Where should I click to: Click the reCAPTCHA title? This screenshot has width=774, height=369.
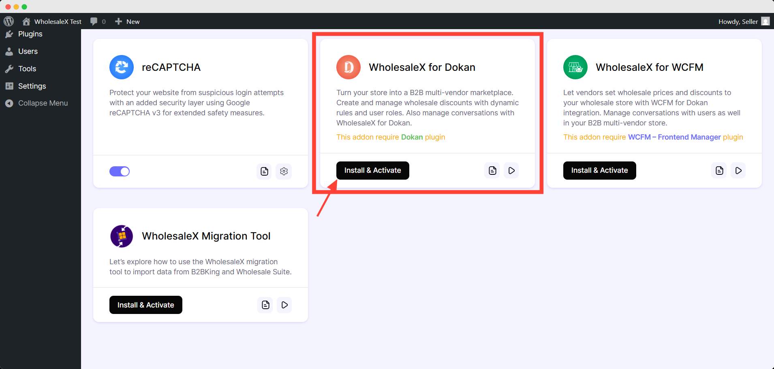[171, 67]
